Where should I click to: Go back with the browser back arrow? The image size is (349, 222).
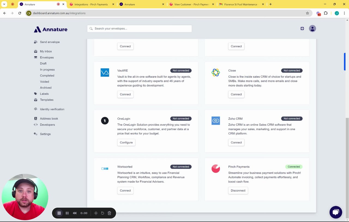(x=5, y=13)
